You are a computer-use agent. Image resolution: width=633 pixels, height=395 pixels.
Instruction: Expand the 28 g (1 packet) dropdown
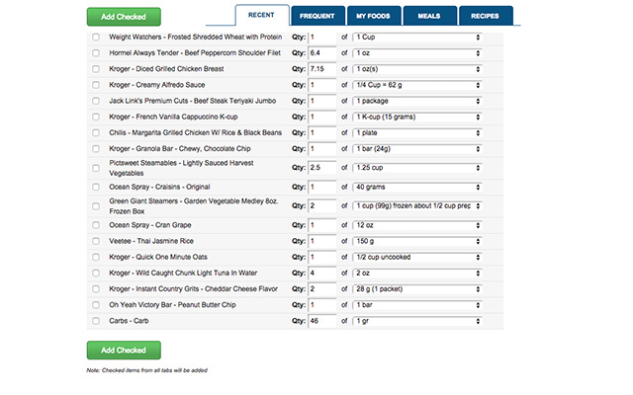[417, 289]
